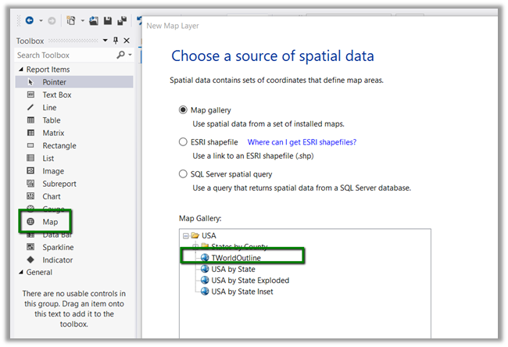The height and width of the screenshot is (347, 508).
Task: Collapse the USA folder in Map Gallery
Action: tap(185, 235)
